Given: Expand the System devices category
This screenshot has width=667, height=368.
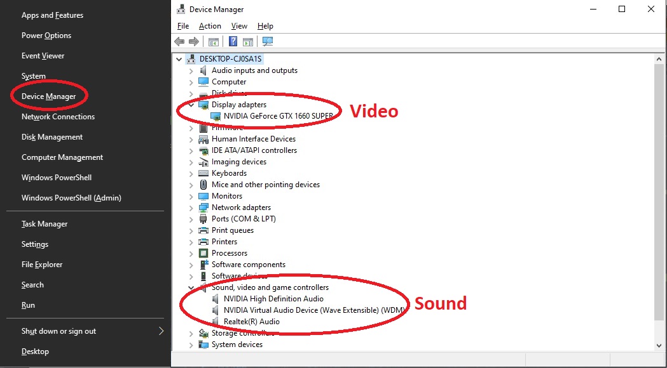Looking at the screenshot, I should 191,345.
